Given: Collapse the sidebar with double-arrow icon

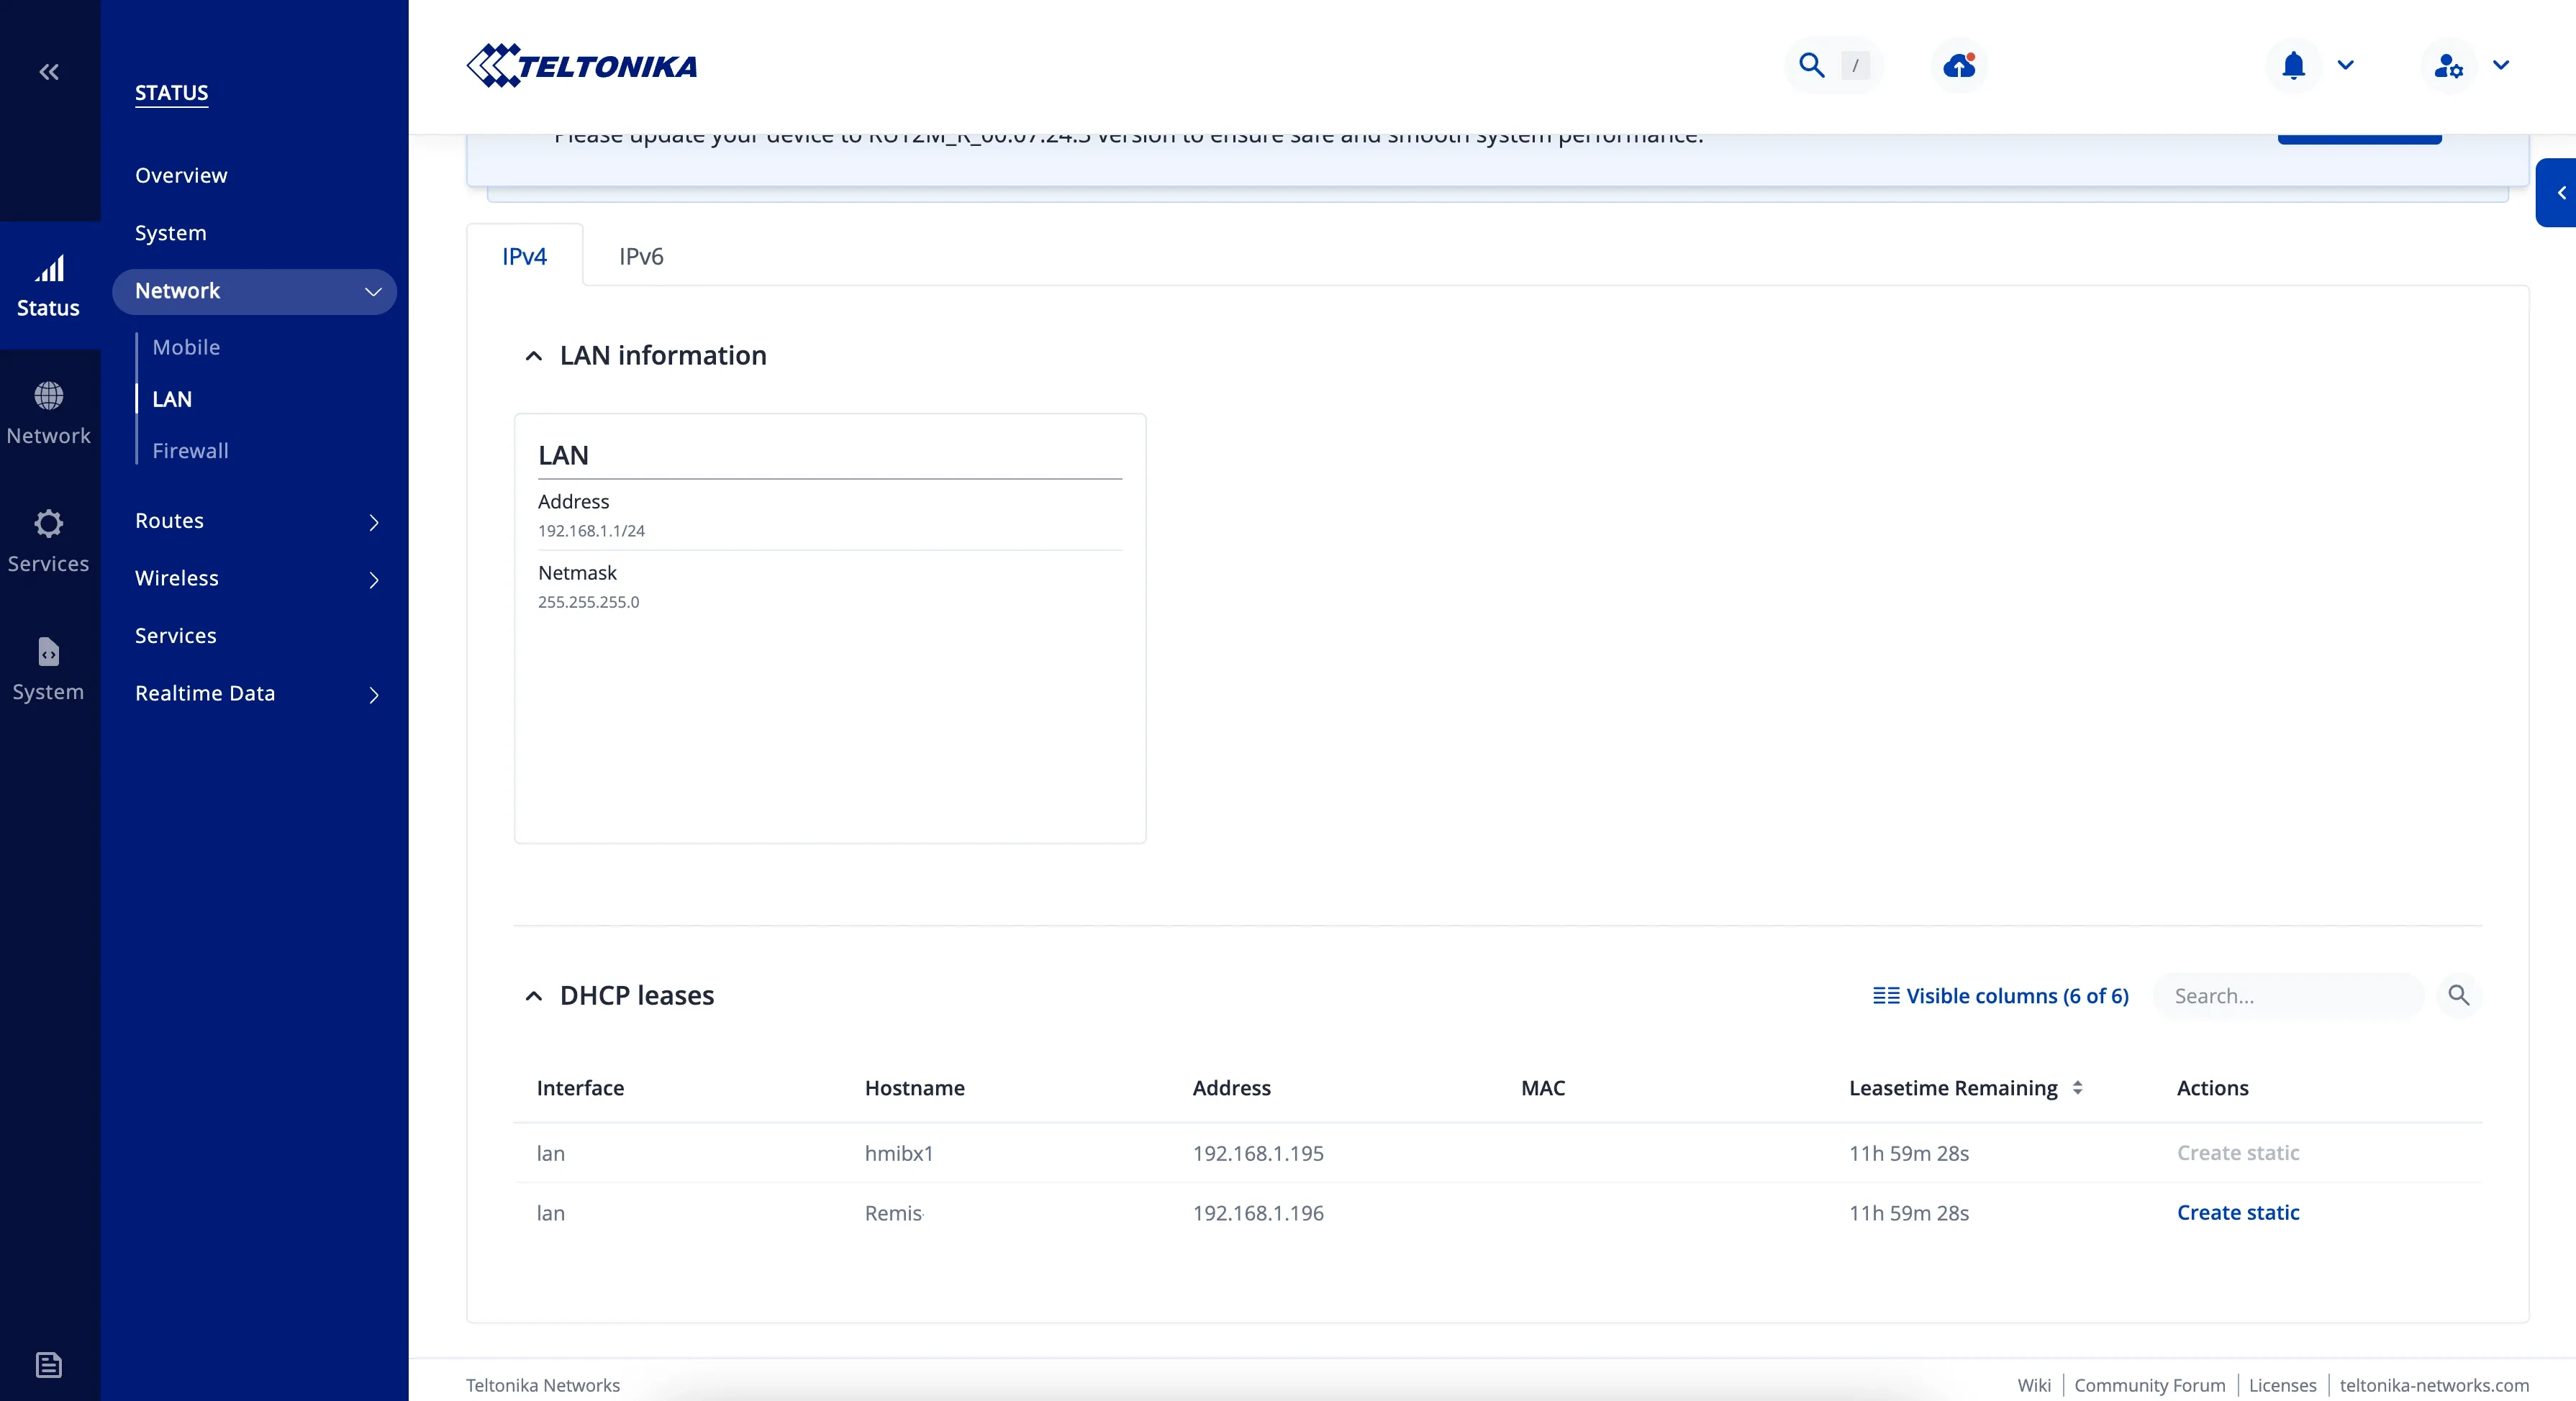Looking at the screenshot, I should pos(49,72).
